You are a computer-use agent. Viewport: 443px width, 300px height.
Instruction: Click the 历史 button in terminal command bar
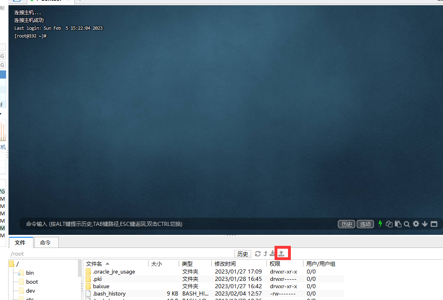[347, 224]
